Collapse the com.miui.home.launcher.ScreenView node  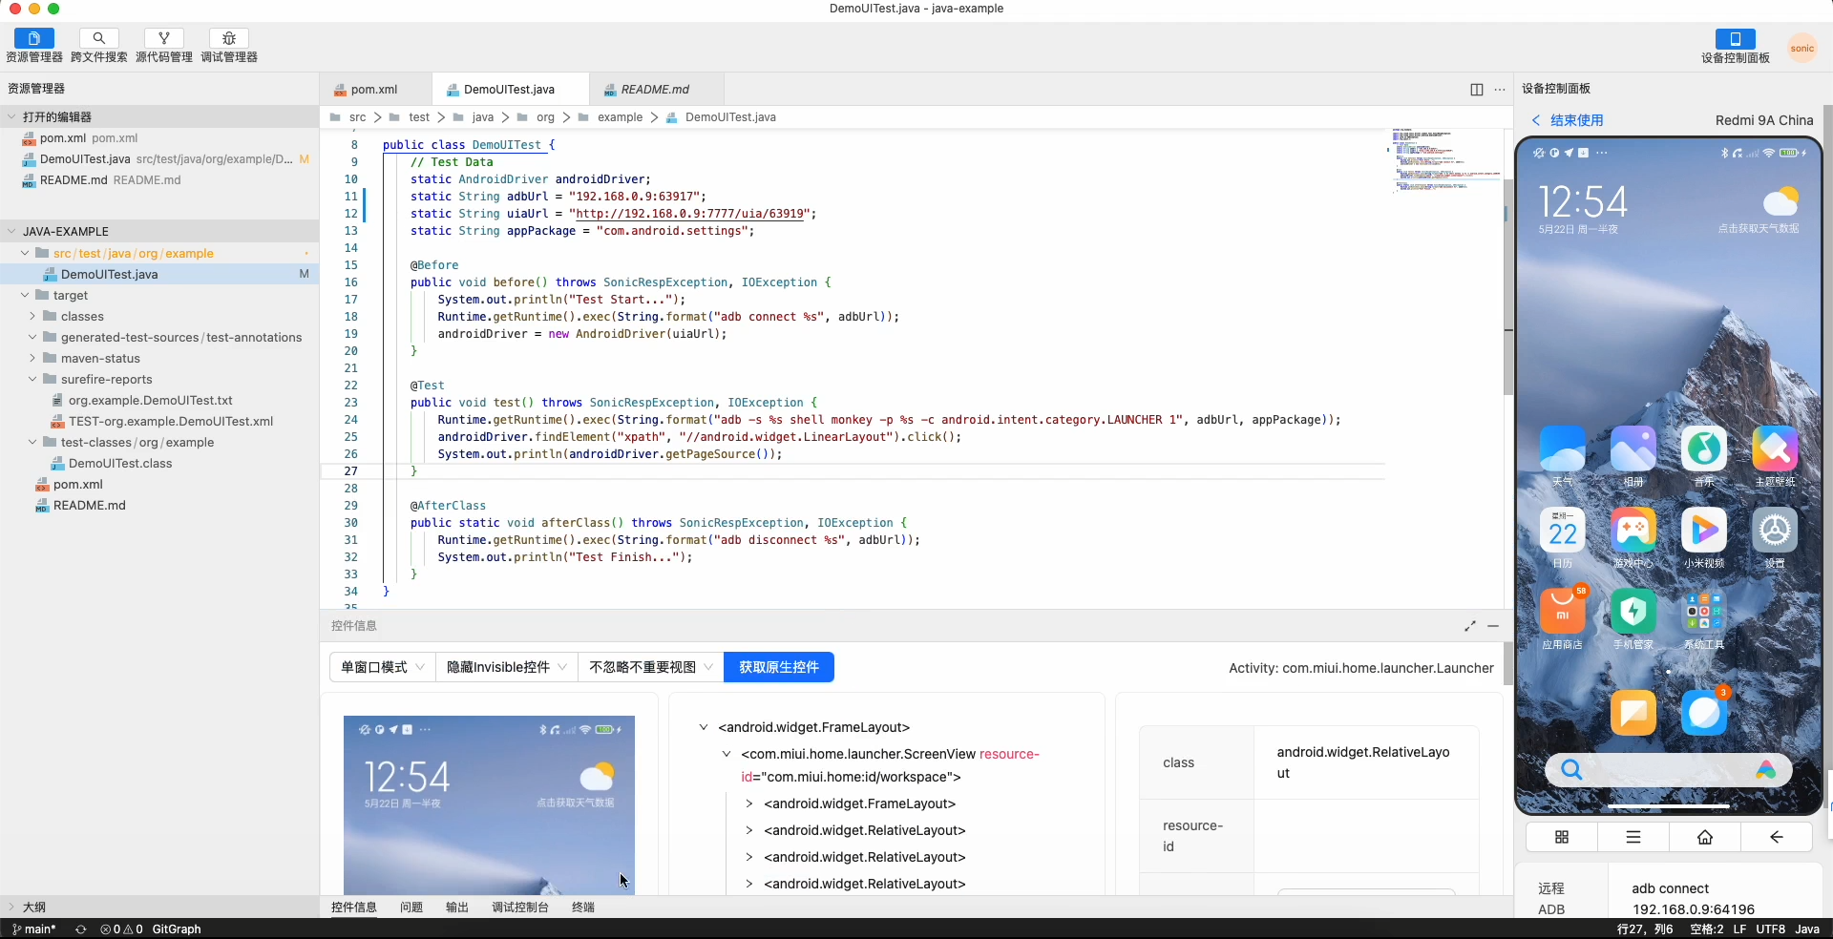(727, 754)
